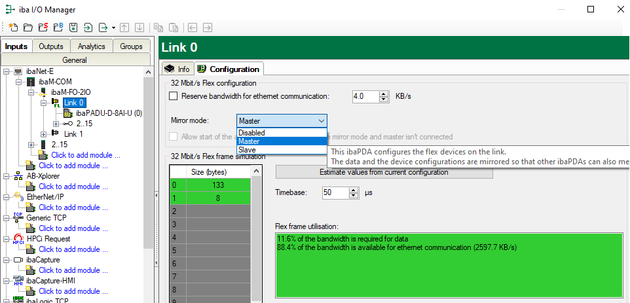Select the ibaPADU-D-8AI-U (0) device

[109, 113]
